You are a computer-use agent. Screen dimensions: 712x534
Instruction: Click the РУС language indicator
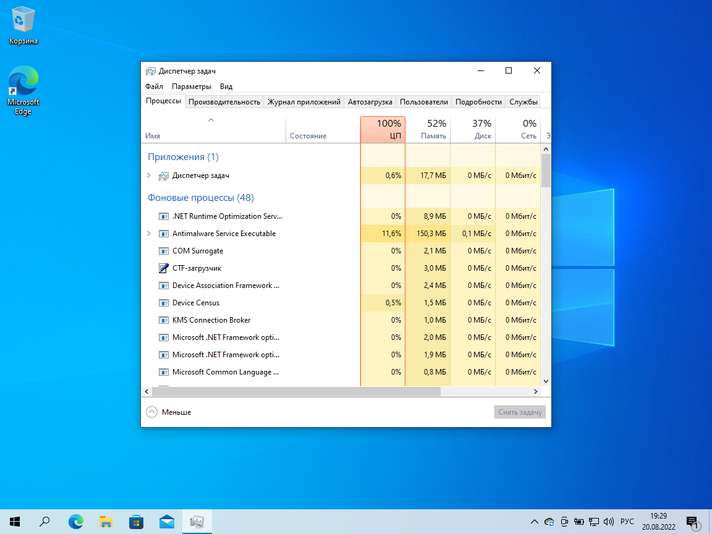click(627, 522)
